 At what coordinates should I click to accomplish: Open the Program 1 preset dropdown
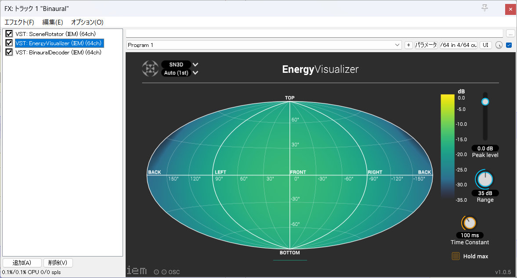pyautogui.click(x=264, y=45)
